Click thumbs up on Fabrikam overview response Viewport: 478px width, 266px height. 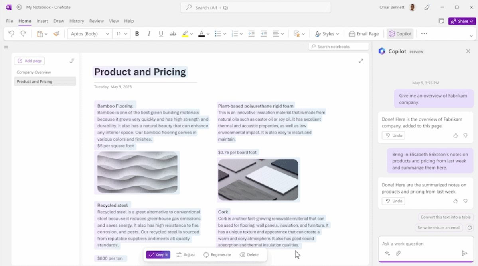pyautogui.click(x=456, y=135)
